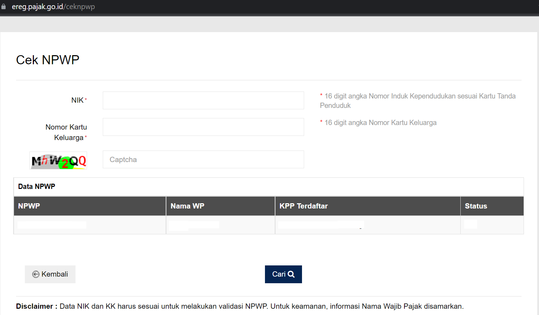The width and height of the screenshot is (539, 315).
Task: Click into the Captcha text box
Action: pyautogui.click(x=203, y=160)
